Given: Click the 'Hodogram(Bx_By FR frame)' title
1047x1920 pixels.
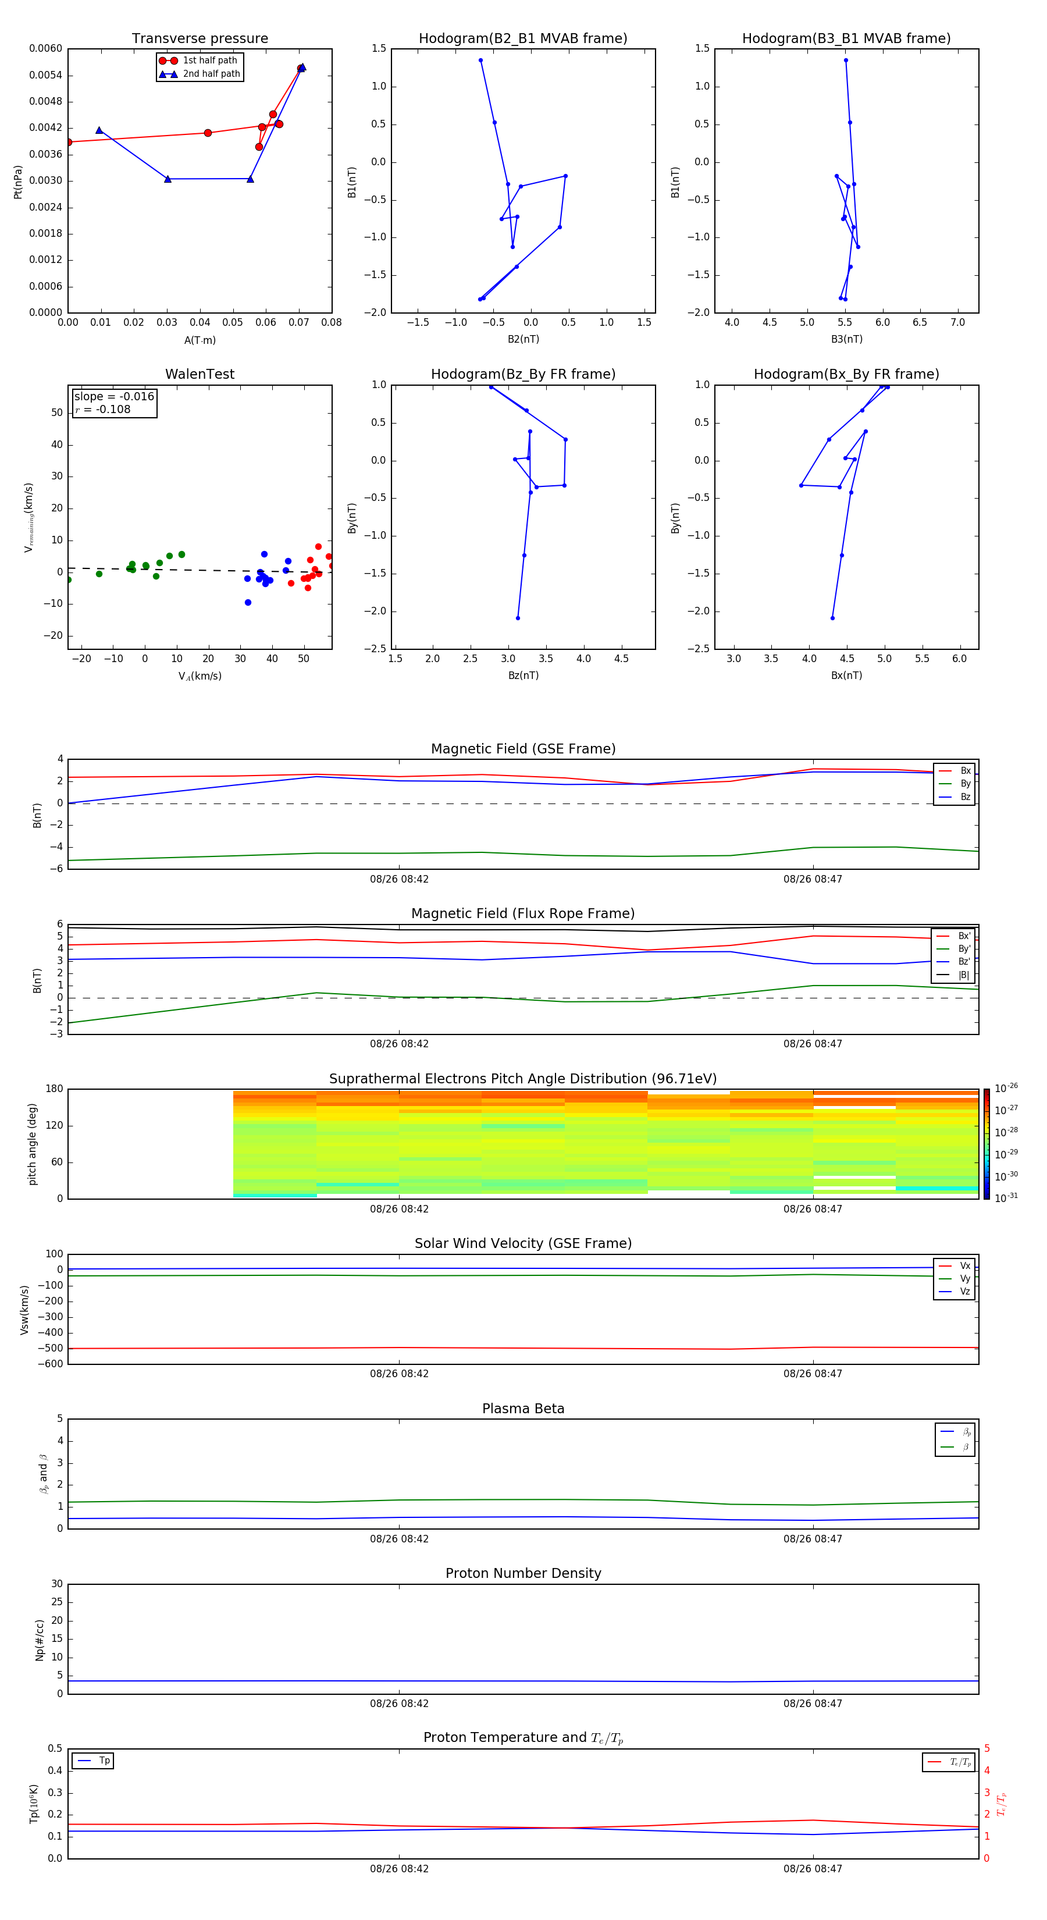Looking at the screenshot, I should pos(846,374).
